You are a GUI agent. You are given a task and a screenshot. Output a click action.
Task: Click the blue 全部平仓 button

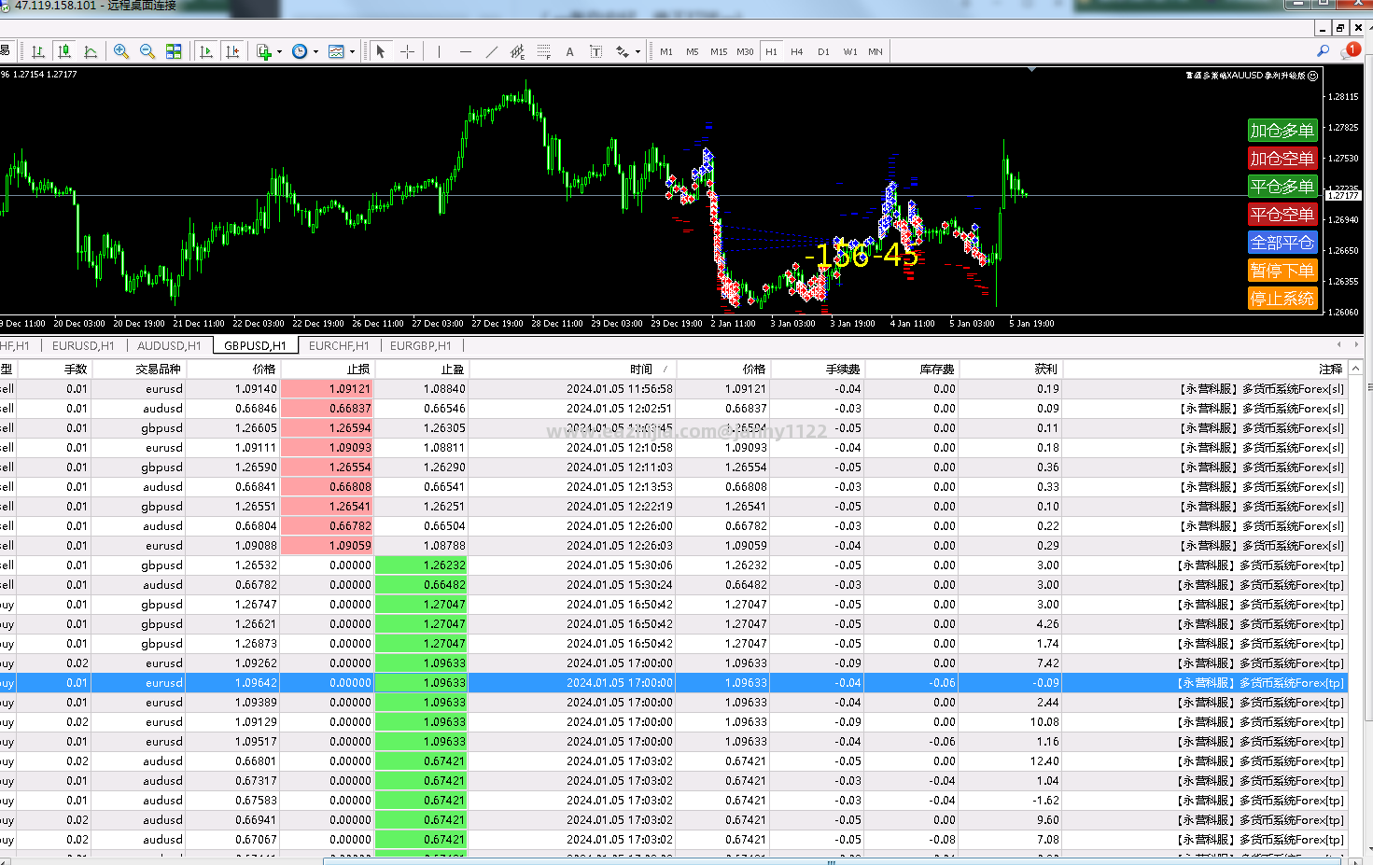pos(1282,243)
